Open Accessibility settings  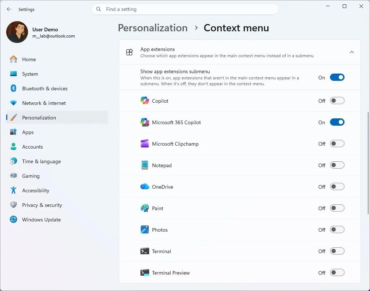click(57, 190)
